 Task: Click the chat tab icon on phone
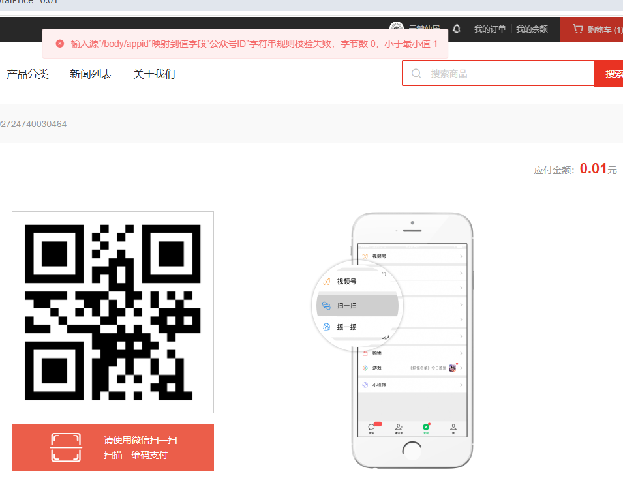pos(371,428)
